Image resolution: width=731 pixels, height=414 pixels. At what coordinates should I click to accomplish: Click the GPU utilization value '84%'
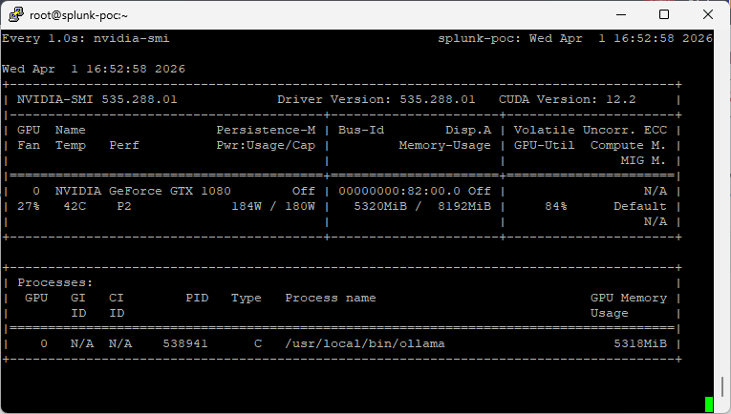click(556, 206)
